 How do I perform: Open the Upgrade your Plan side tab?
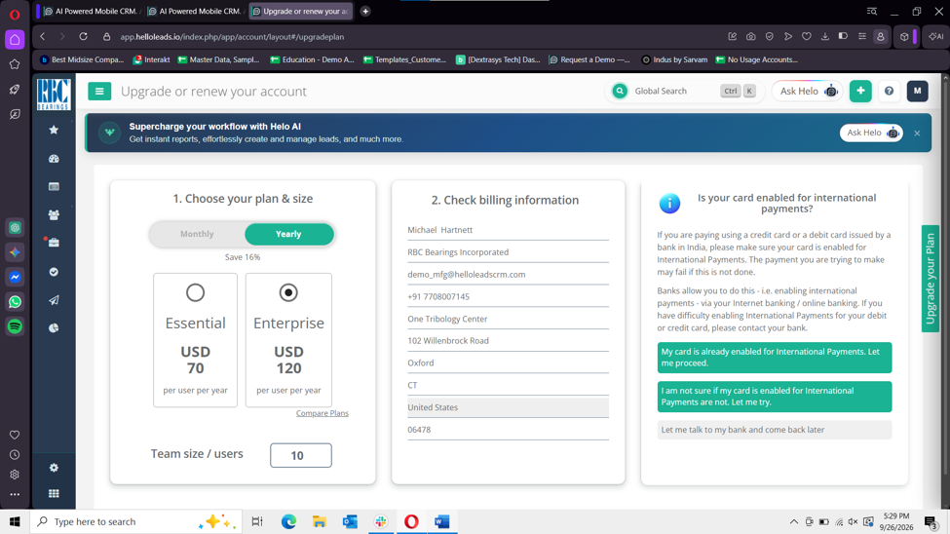(930, 279)
